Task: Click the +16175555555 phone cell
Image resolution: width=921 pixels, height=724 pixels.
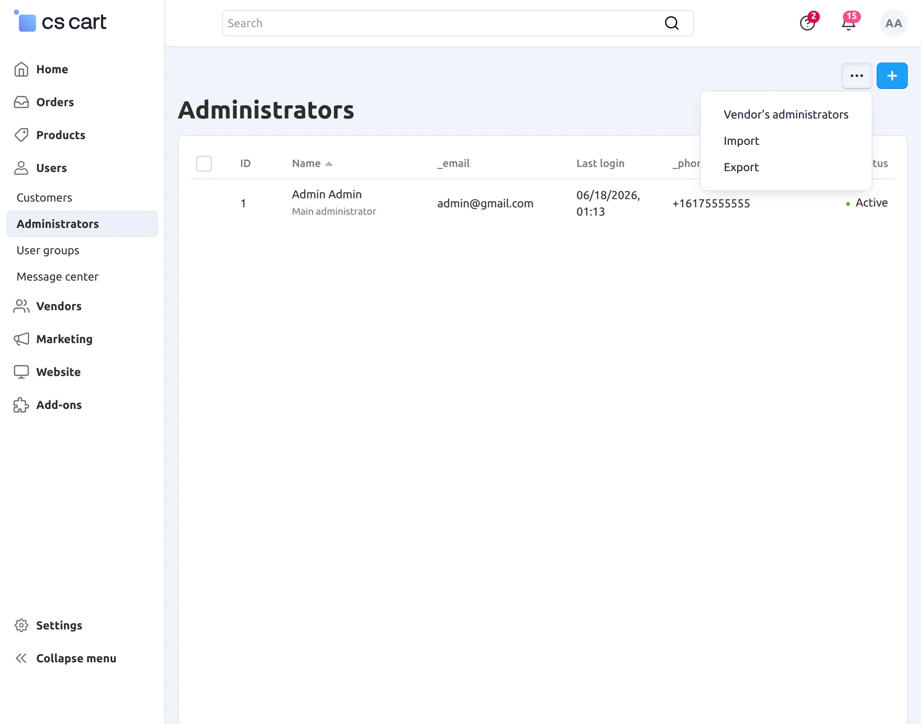Action: [x=711, y=203]
